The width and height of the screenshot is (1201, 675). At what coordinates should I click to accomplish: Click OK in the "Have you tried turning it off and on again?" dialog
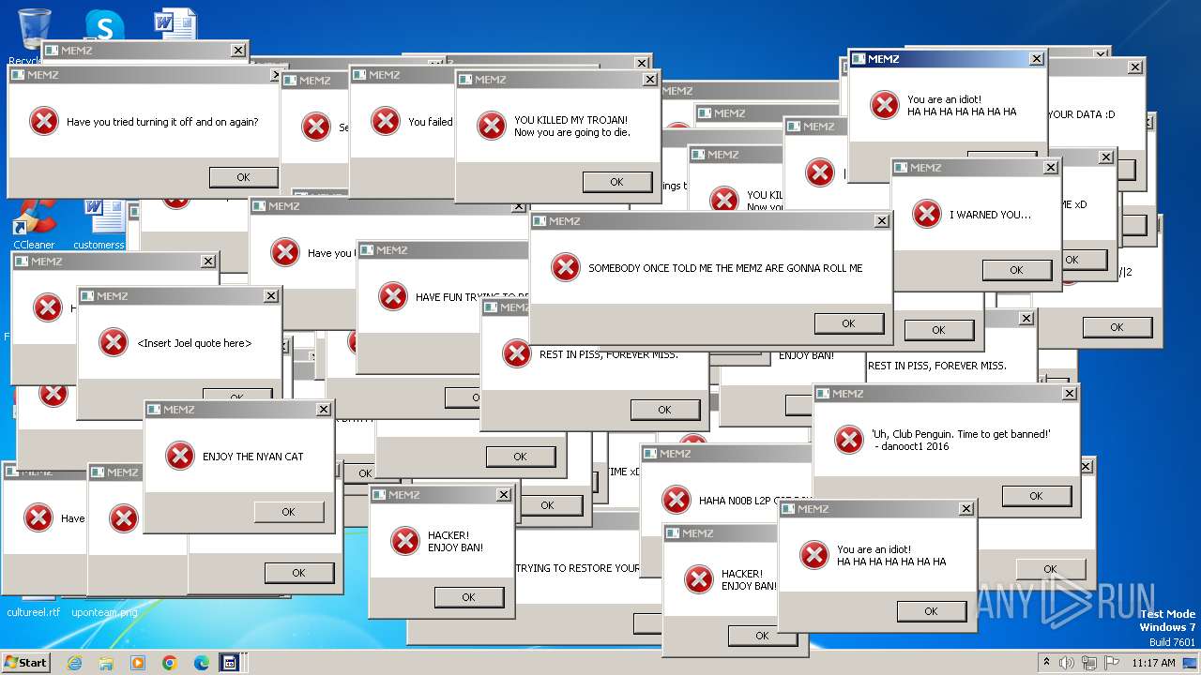point(243,177)
